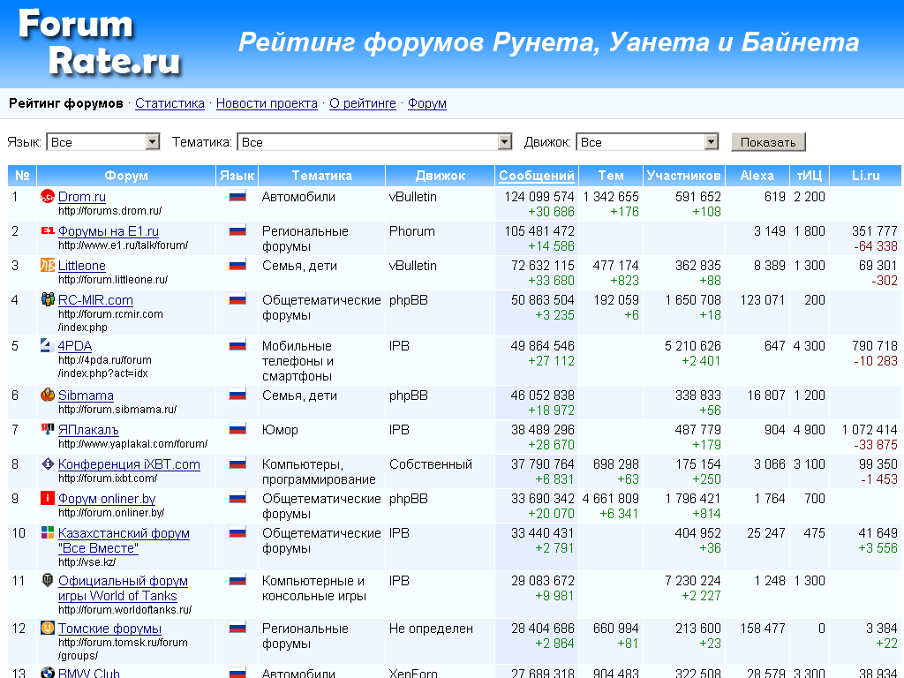Click the Alexa column header
This screenshot has height=678, width=904.
click(757, 176)
